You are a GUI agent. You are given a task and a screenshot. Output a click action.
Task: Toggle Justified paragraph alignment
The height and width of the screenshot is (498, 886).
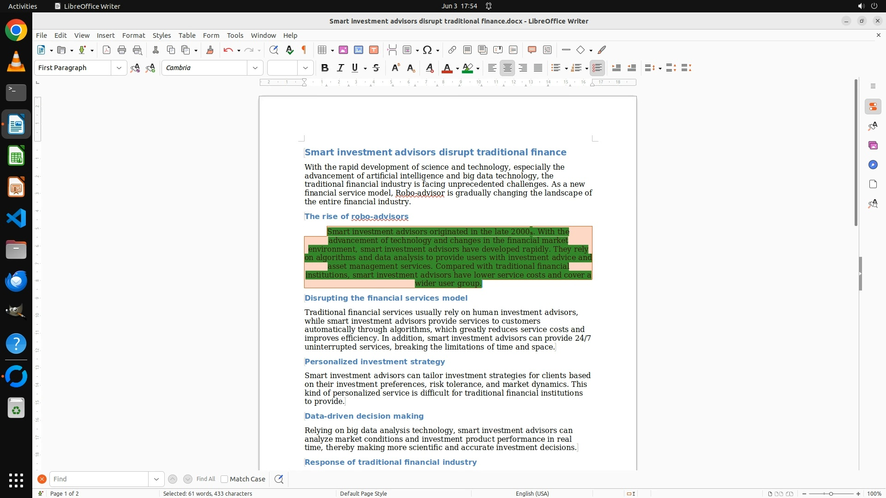tap(538, 68)
